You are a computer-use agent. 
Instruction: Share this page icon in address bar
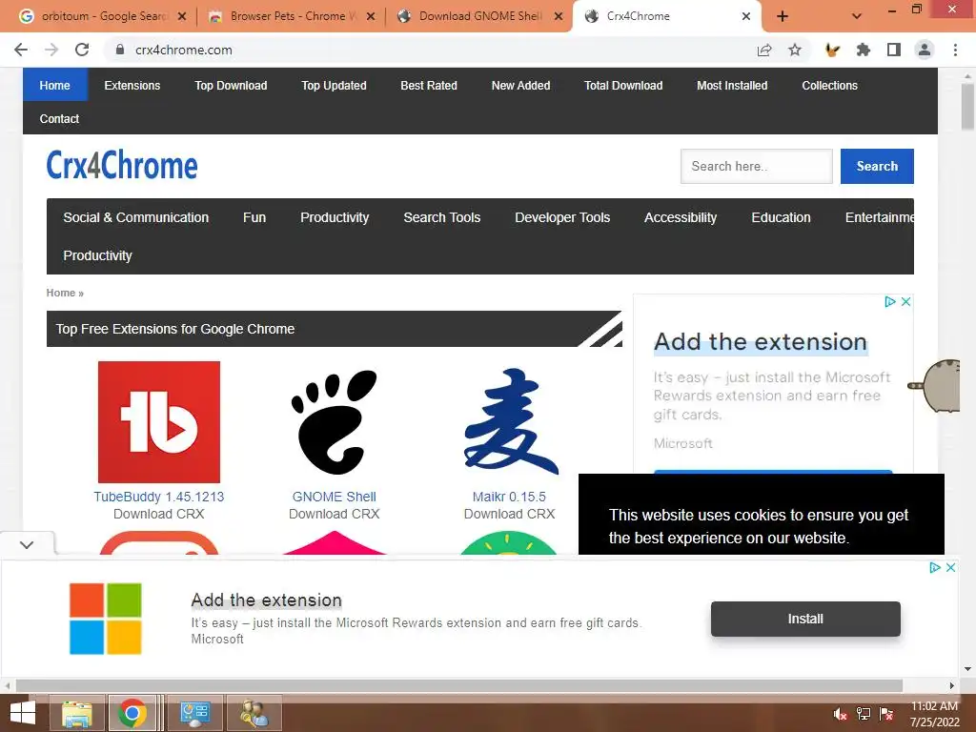[x=764, y=50]
